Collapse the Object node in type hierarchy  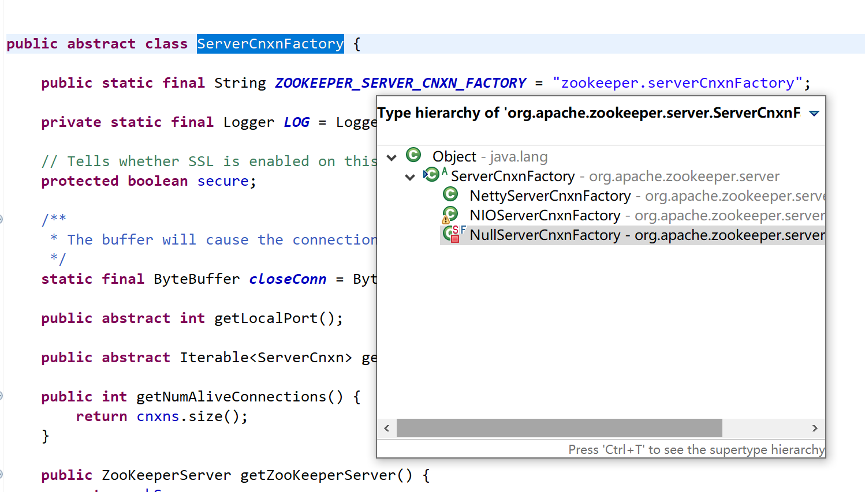[x=392, y=157]
